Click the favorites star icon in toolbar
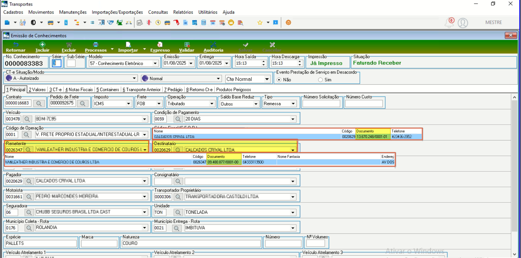The height and width of the screenshot is (258, 521). point(260,23)
